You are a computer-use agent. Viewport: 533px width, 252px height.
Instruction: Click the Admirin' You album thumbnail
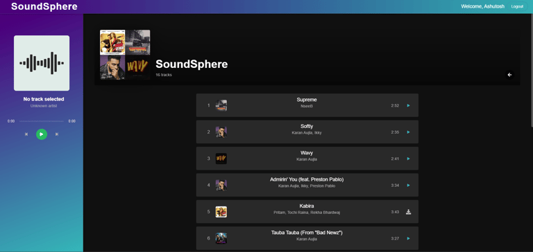[221, 185]
